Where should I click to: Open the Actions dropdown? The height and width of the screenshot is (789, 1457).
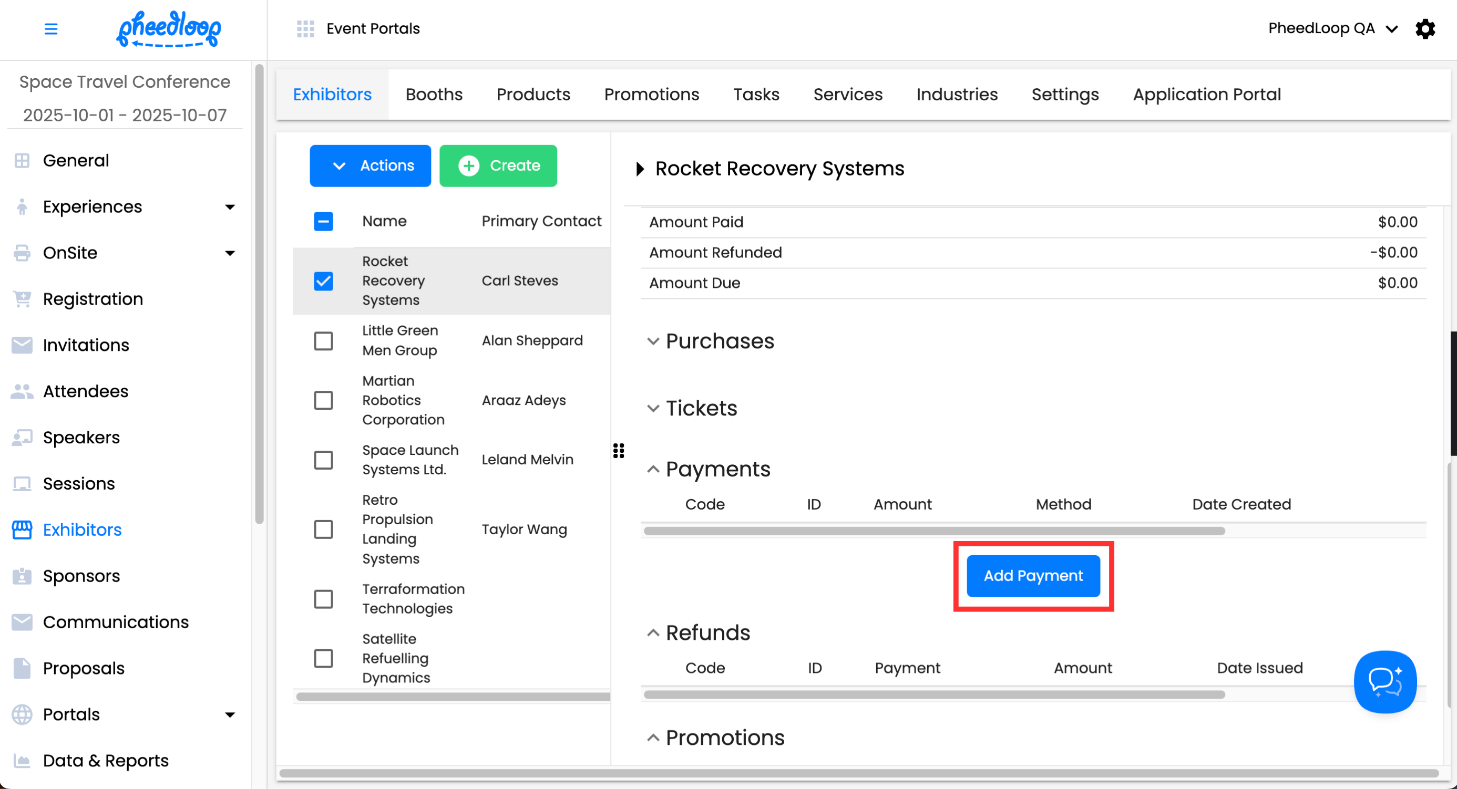pyautogui.click(x=371, y=165)
